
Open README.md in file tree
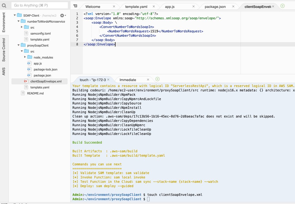click(x=35, y=93)
